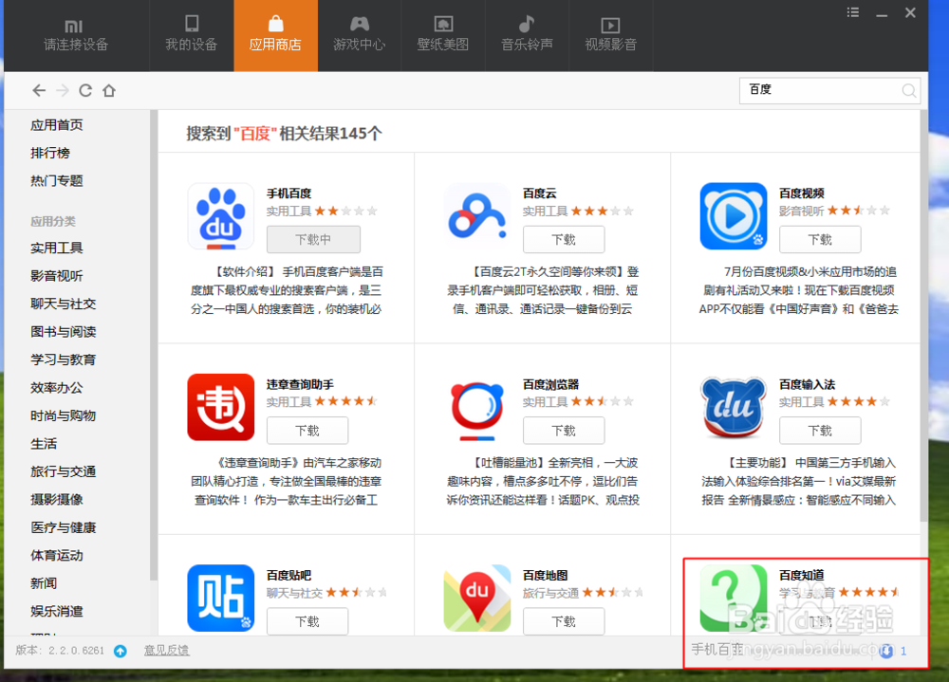The image size is (949, 682).
Task: Open 百度输入法 title link
Action: (x=808, y=385)
